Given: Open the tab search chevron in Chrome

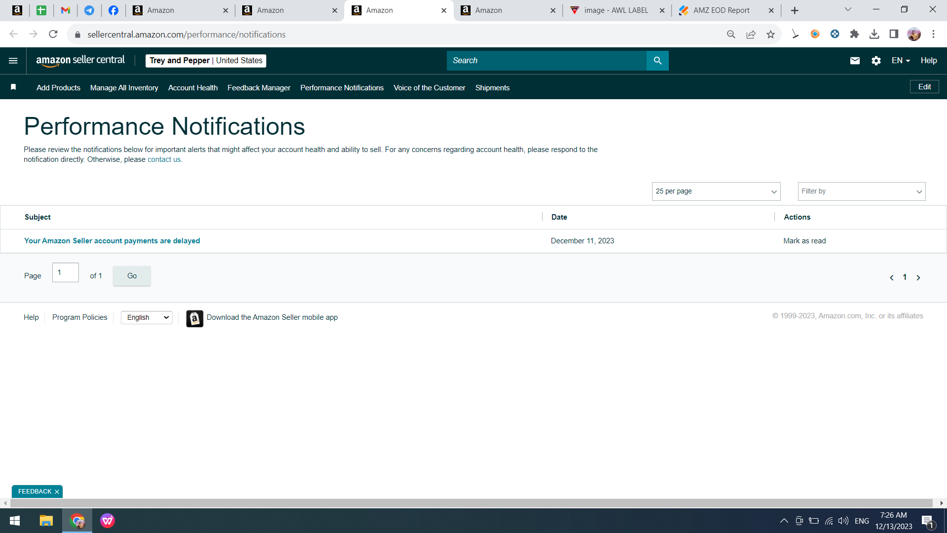Looking at the screenshot, I should (x=848, y=9).
